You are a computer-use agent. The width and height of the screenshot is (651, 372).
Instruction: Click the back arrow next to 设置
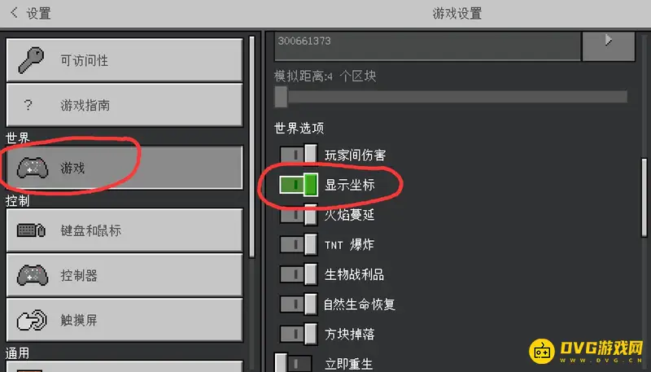click(14, 12)
